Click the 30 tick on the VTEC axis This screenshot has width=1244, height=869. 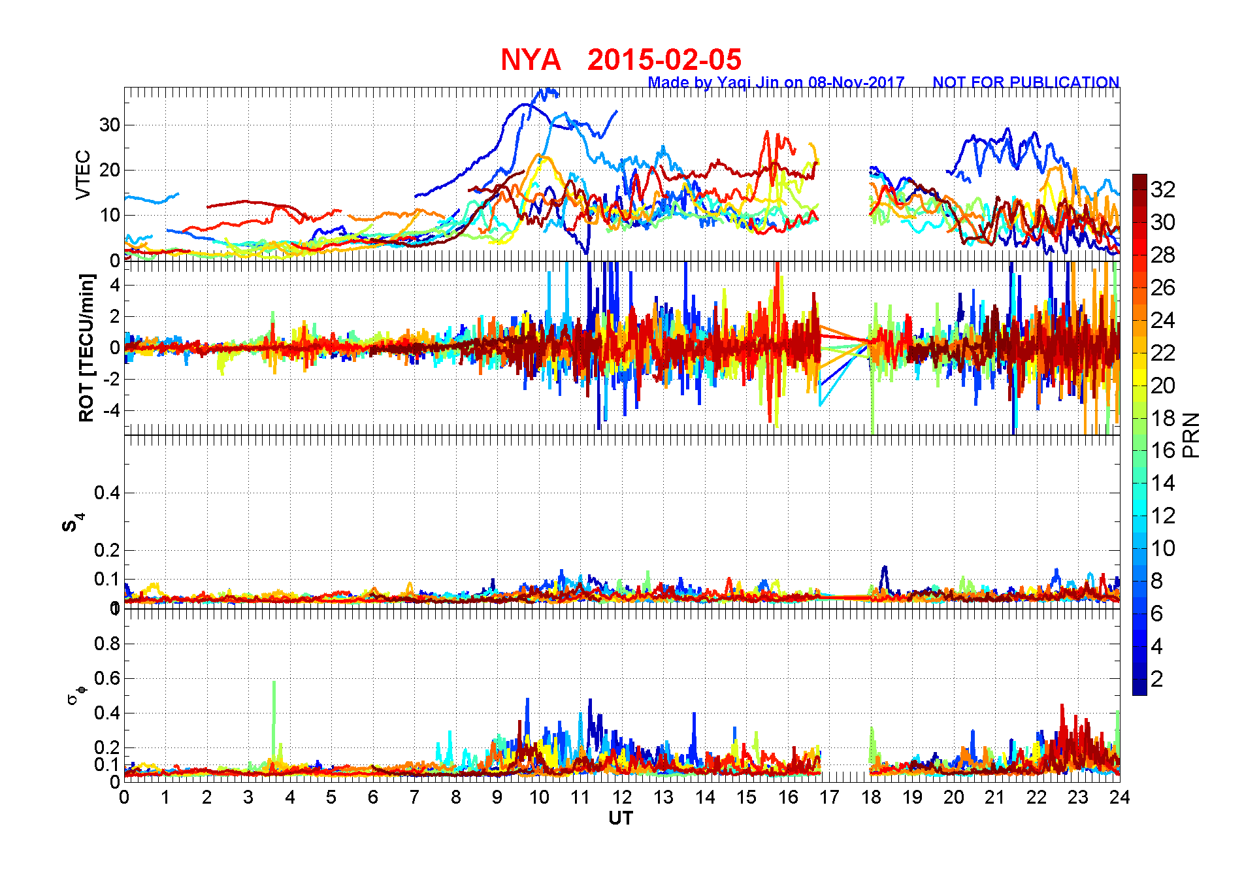[x=109, y=125]
